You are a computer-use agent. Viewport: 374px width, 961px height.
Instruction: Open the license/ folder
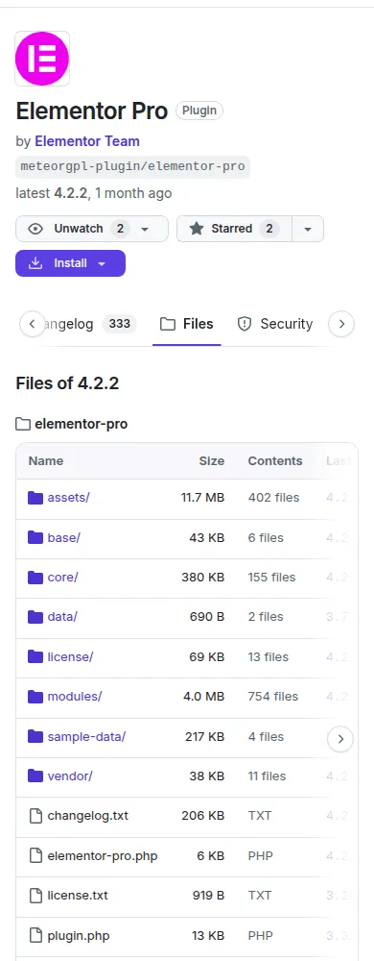click(70, 656)
